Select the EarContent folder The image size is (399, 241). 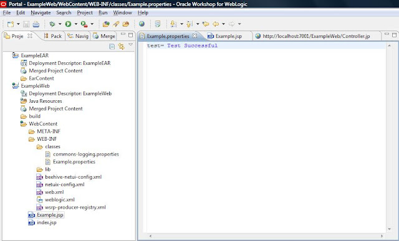[42, 78]
